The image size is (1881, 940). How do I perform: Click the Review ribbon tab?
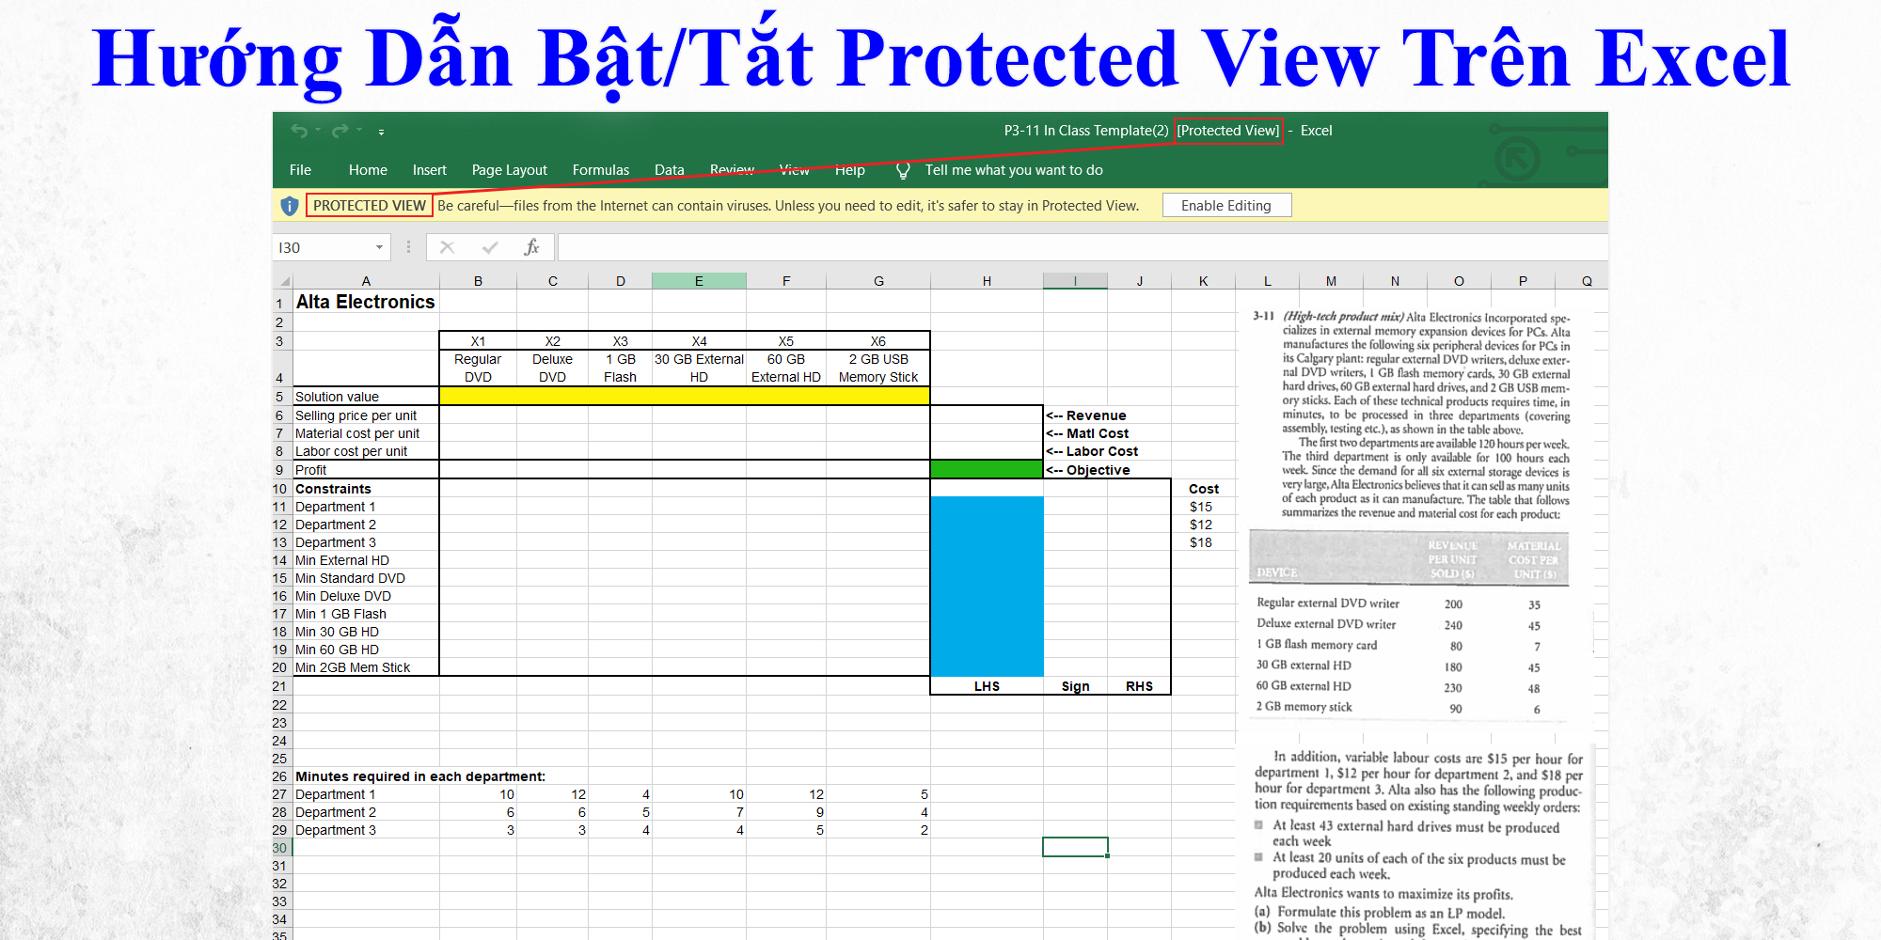click(x=732, y=170)
